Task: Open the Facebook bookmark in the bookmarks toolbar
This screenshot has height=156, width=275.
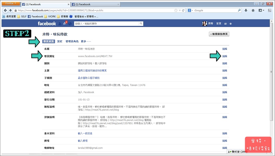Action: click(35, 16)
